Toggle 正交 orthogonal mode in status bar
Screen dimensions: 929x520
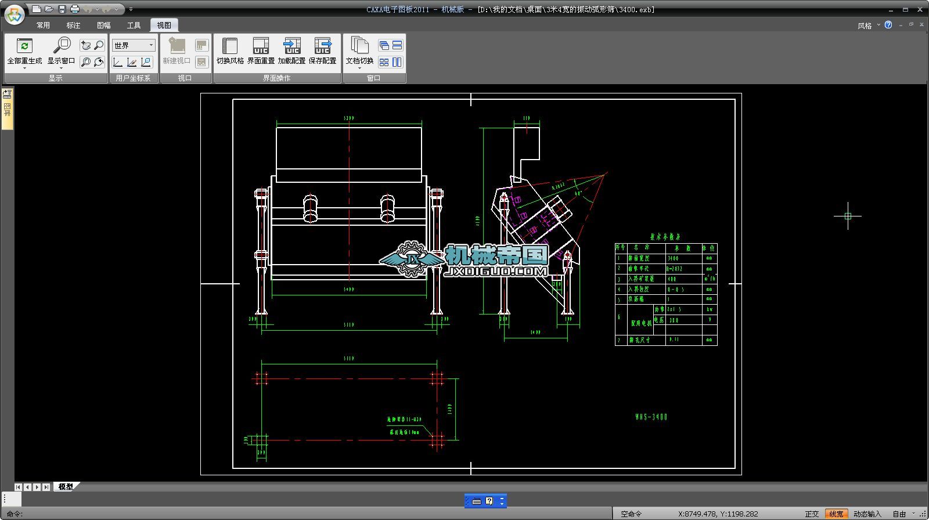pos(812,514)
